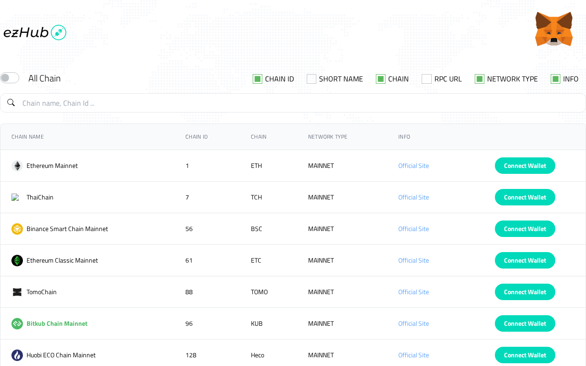Select the highlighted Bitkub Chain Mainnet name
Image resolution: width=586 pixels, height=366 pixels.
(57, 323)
